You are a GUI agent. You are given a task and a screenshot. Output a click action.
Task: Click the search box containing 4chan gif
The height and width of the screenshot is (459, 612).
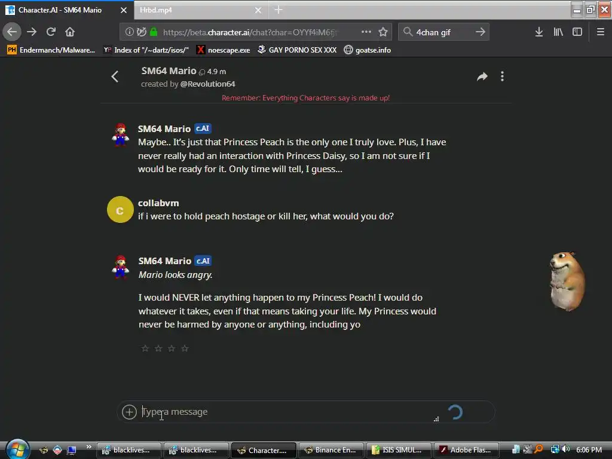[444, 32]
